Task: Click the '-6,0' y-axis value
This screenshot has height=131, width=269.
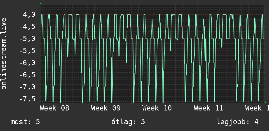Action: click(27, 63)
